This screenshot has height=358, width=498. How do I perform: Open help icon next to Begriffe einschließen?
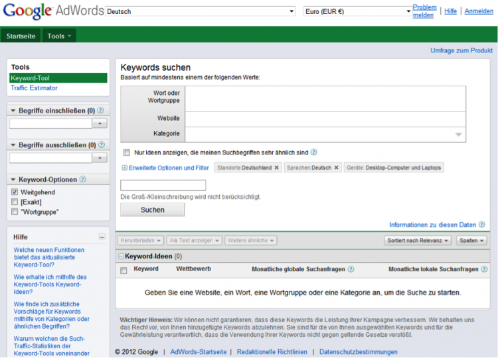tap(100, 110)
